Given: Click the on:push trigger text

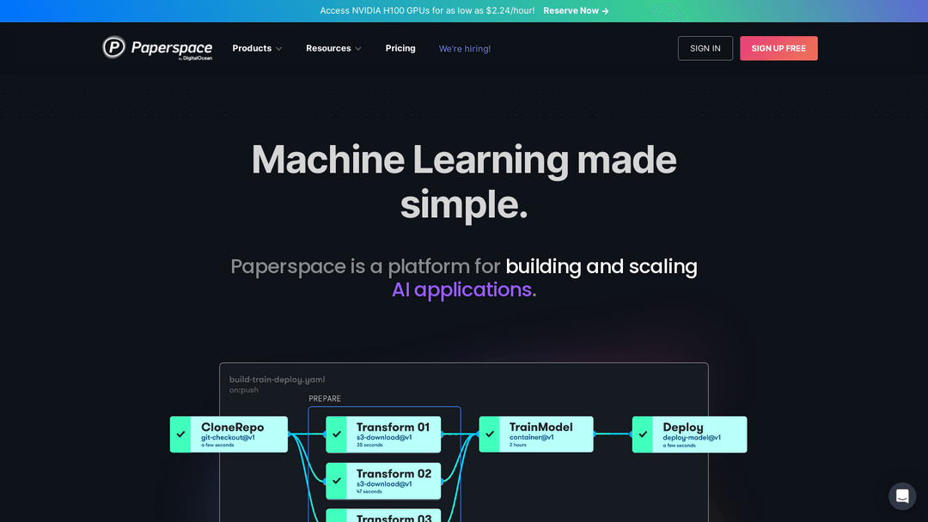Looking at the screenshot, I should click(244, 390).
